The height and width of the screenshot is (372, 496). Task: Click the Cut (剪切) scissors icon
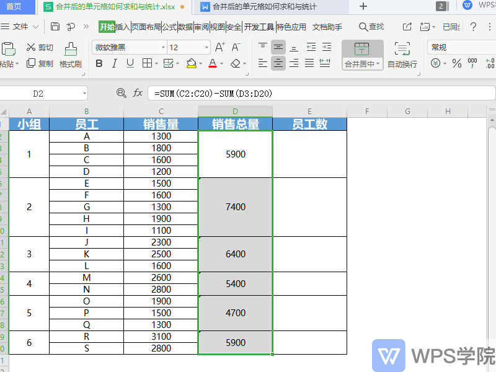[30, 48]
